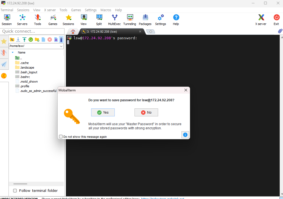
Task: Close the MobaXterm dialog
Action: click(x=186, y=90)
